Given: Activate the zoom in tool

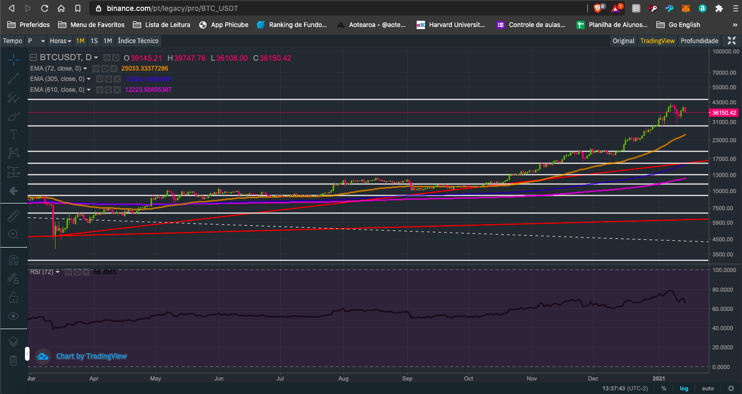Looking at the screenshot, I should tap(14, 235).
